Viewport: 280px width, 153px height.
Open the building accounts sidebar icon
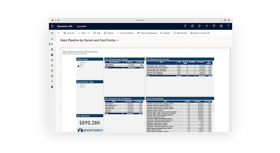click(52, 55)
